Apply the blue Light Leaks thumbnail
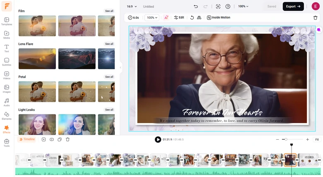Screen dimensions: 323x177 77,125
